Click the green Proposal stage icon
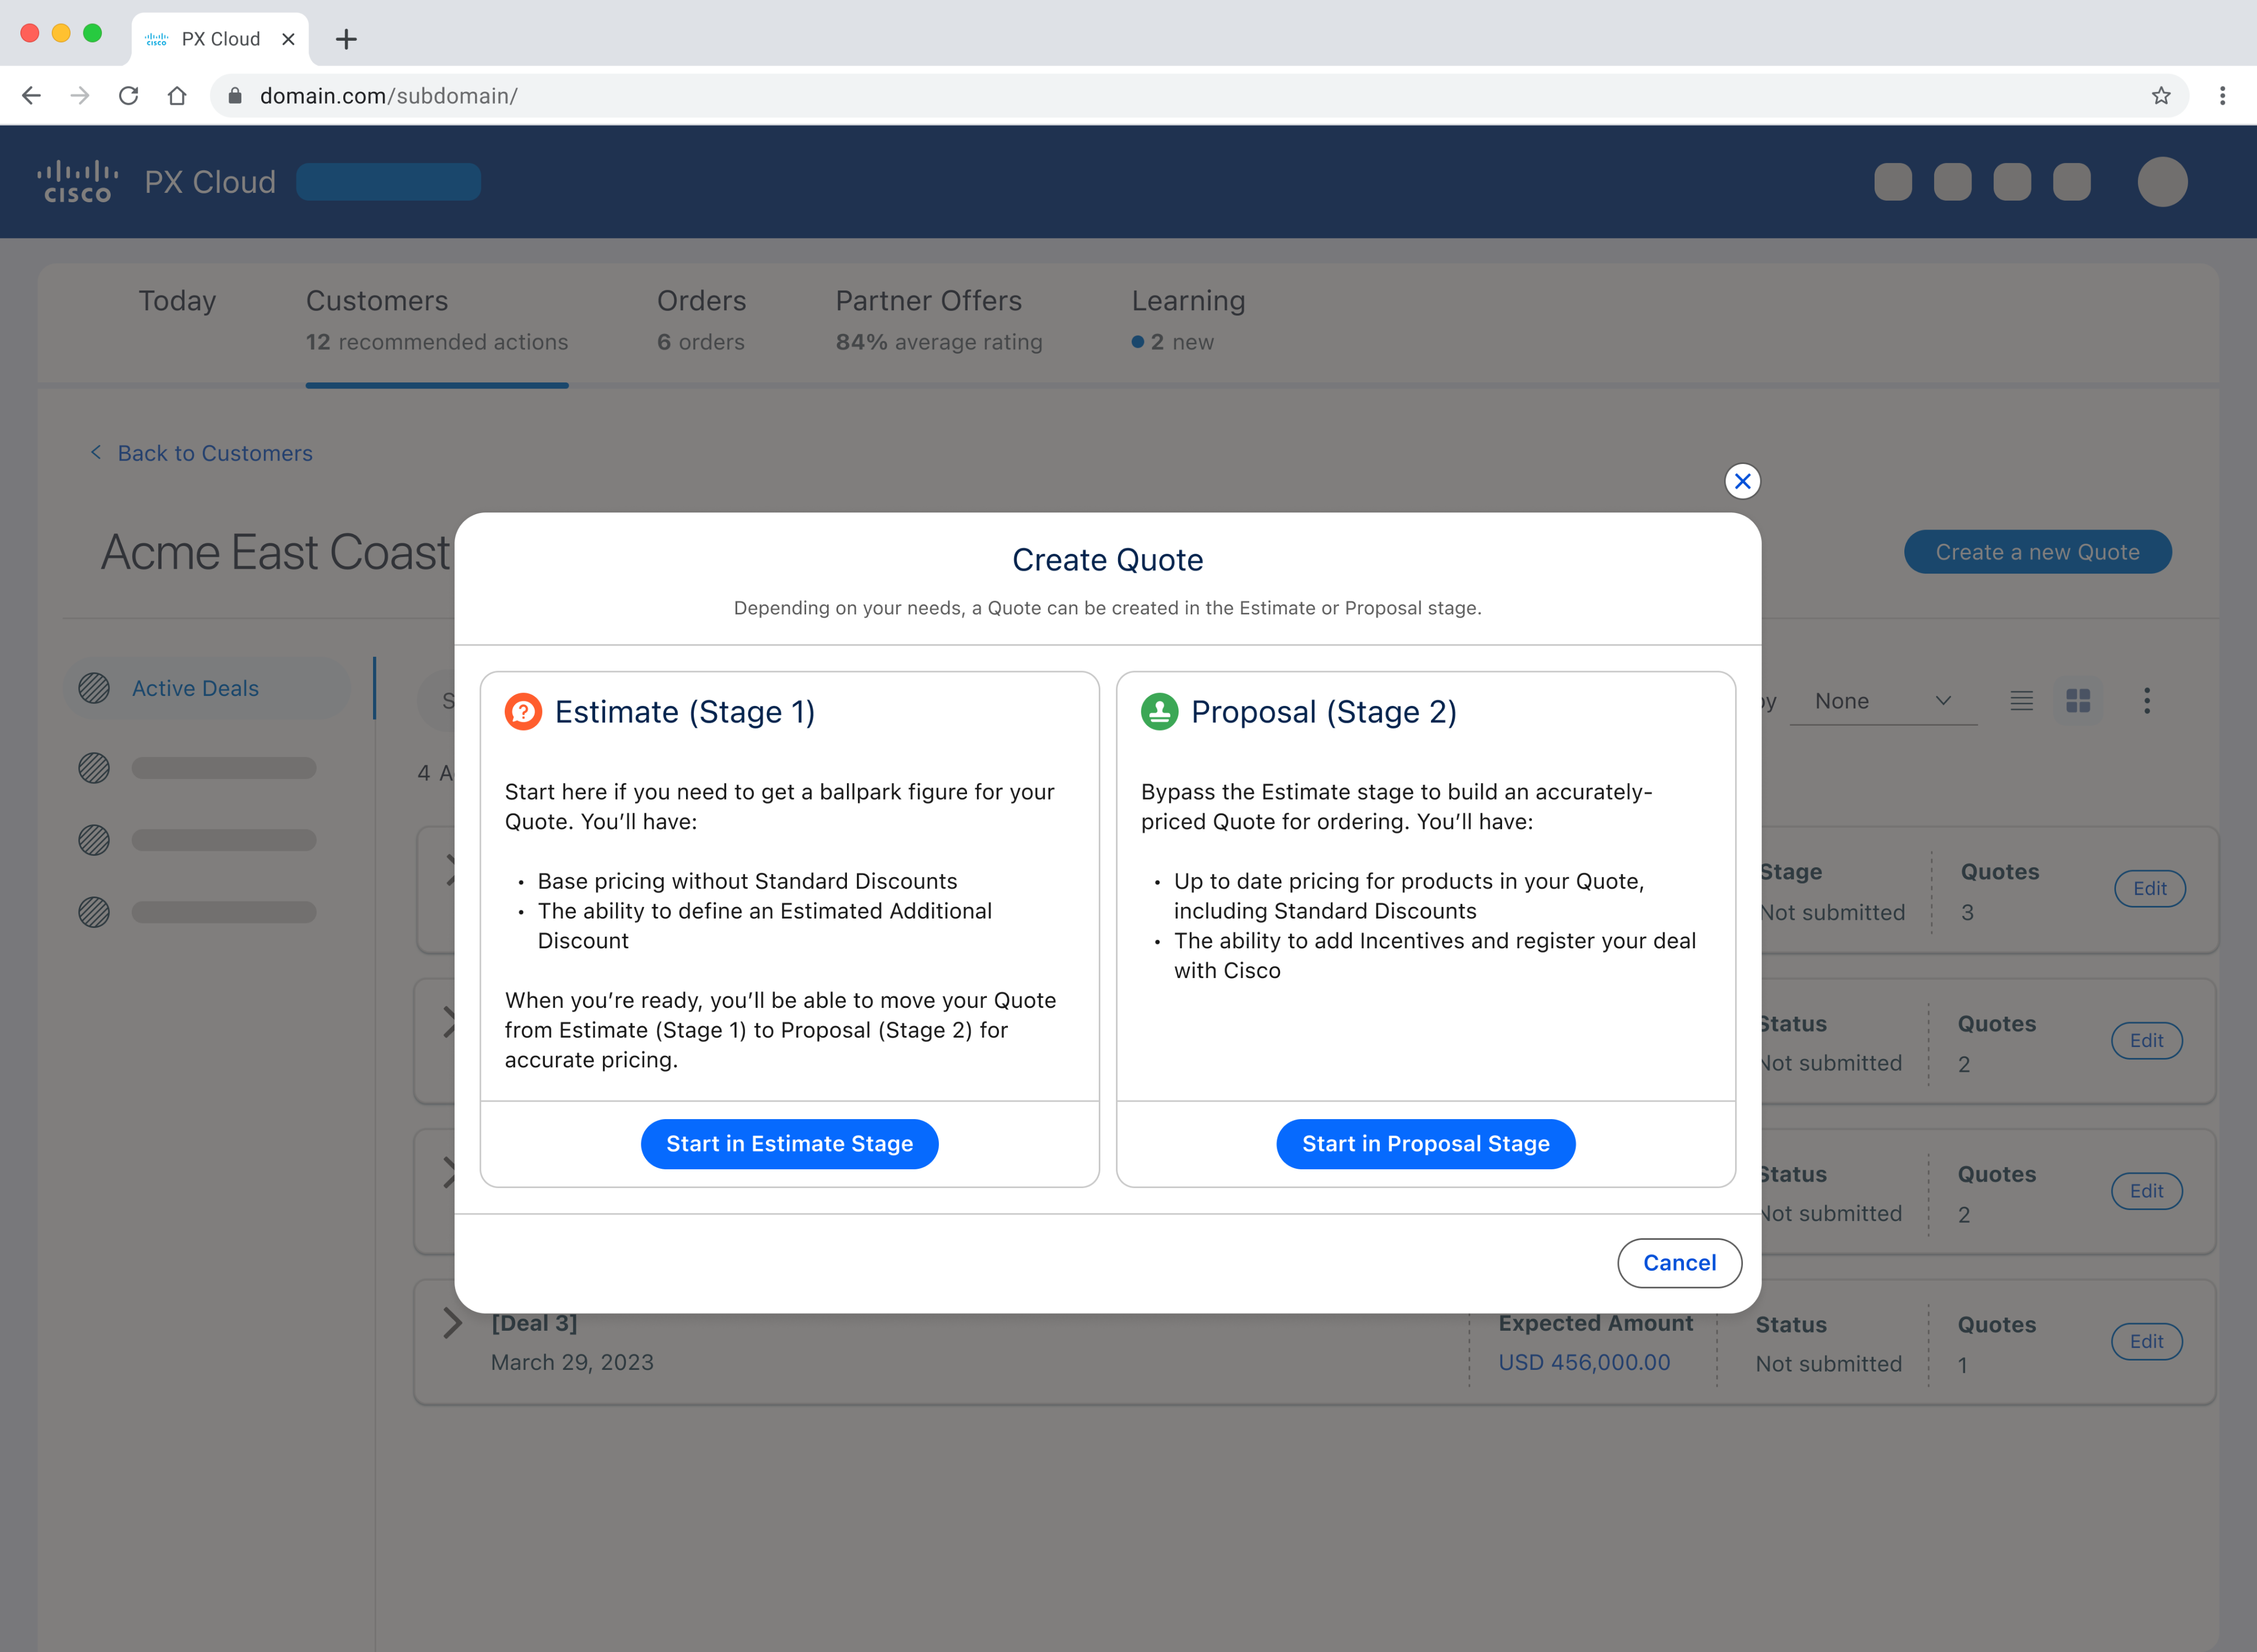Image resolution: width=2257 pixels, height=1652 pixels. (1159, 712)
